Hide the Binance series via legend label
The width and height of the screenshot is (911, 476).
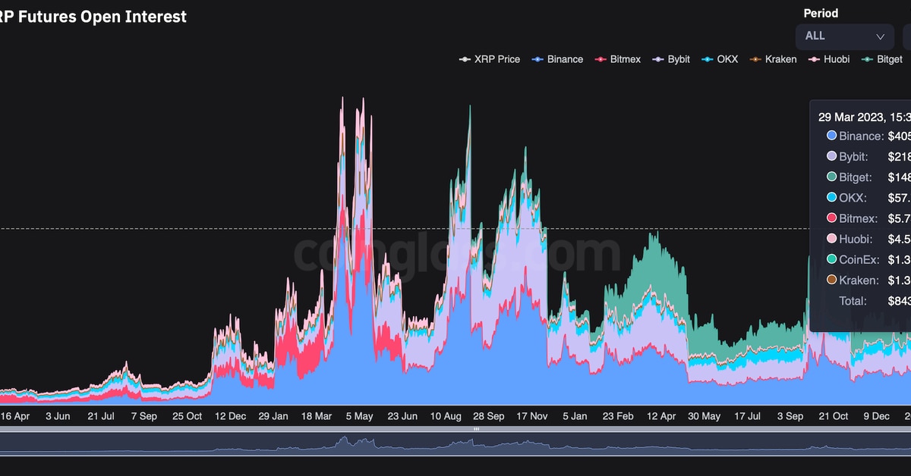[565, 59]
